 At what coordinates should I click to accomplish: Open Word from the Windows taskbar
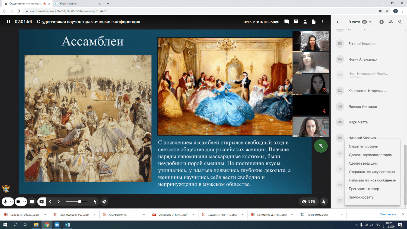67,225
